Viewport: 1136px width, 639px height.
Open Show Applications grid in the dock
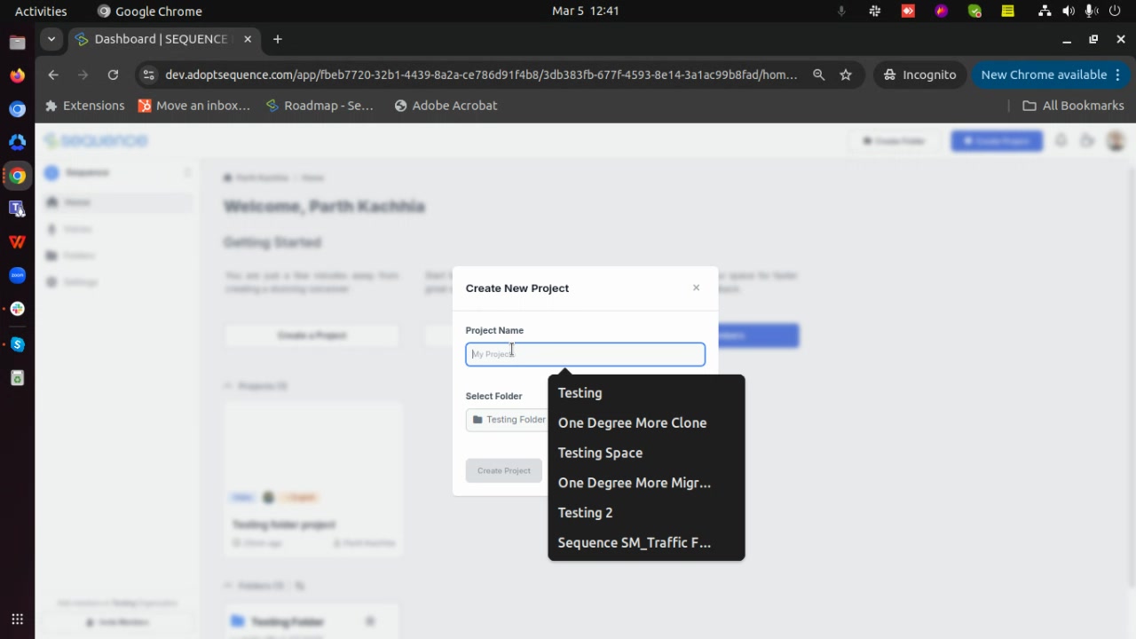click(17, 619)
